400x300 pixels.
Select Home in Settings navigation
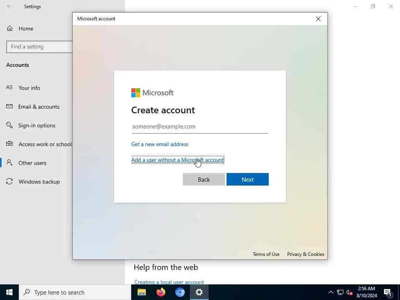(x=26, y=29)
